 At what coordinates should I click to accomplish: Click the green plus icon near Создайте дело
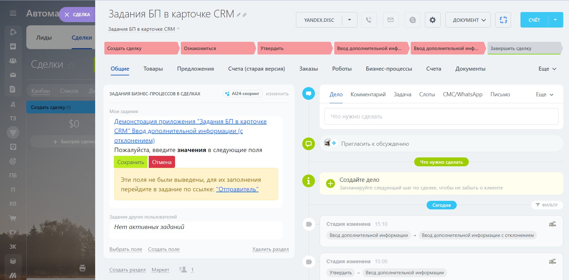click(330, 183)
